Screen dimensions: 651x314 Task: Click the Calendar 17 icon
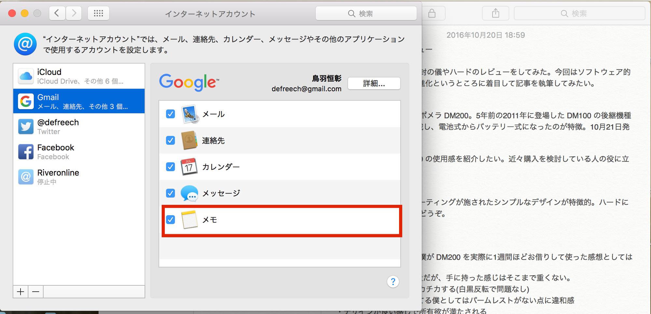pyautogui.click(x=189, y=167)
